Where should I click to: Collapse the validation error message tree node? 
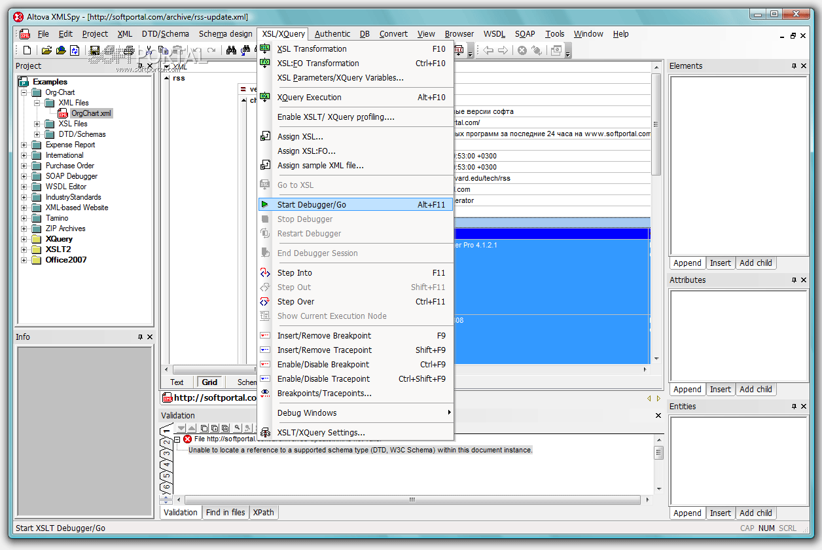click(x=177, y=439)
